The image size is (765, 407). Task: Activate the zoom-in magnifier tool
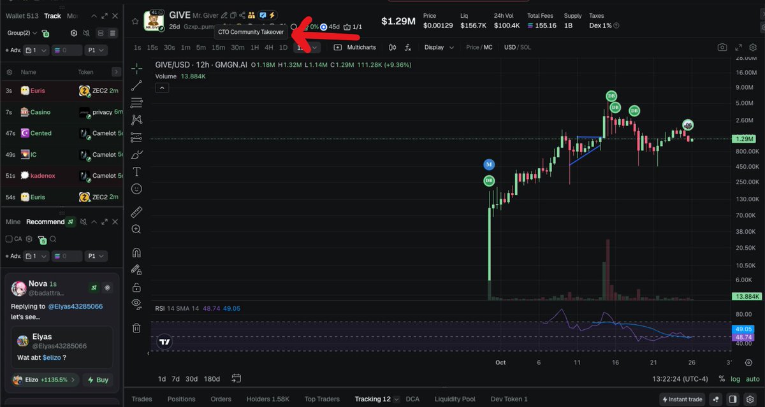click(x=136, y=229)
